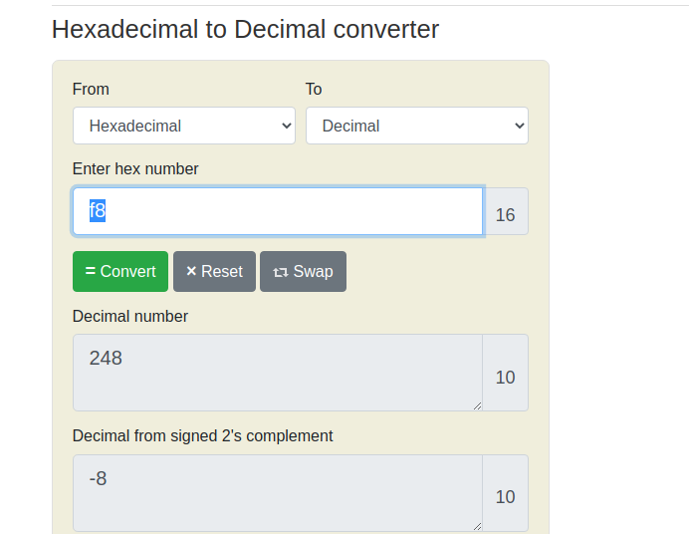Click the "Enter hex number" label
The height and width of the screenshot is (534, 689).
point(135,168)
